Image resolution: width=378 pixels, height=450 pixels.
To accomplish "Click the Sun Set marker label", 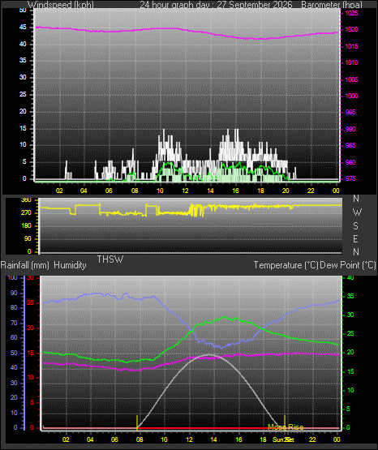I will coord(283,439).
